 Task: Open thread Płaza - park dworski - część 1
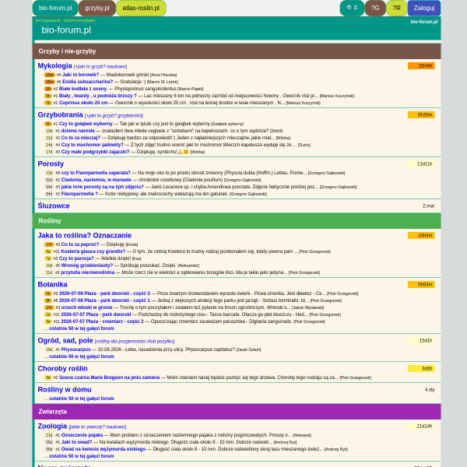click(x=104, y=300)
